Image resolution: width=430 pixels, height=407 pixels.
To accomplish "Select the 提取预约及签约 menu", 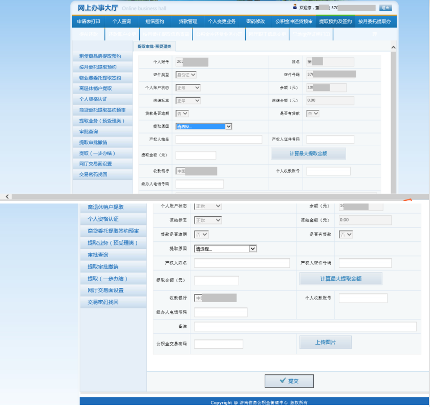I will click(335, 21).
